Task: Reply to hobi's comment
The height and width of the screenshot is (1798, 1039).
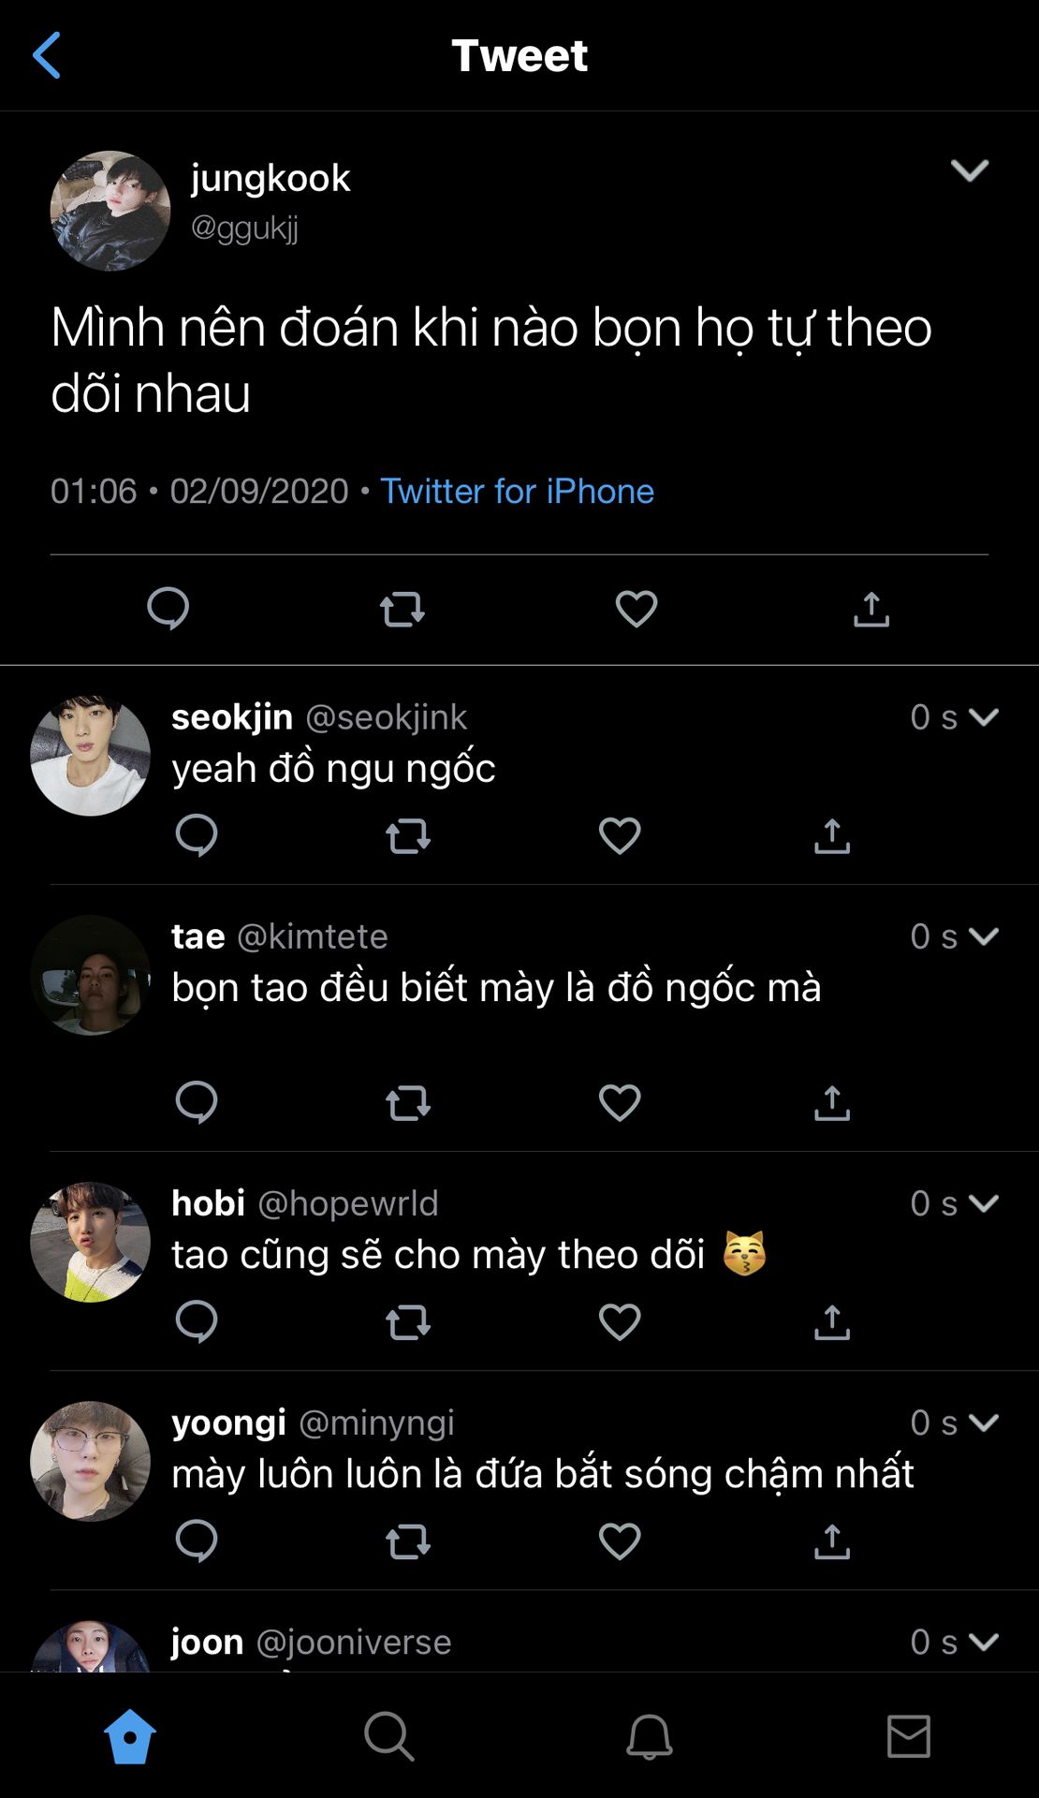Action: (197, 1322)
